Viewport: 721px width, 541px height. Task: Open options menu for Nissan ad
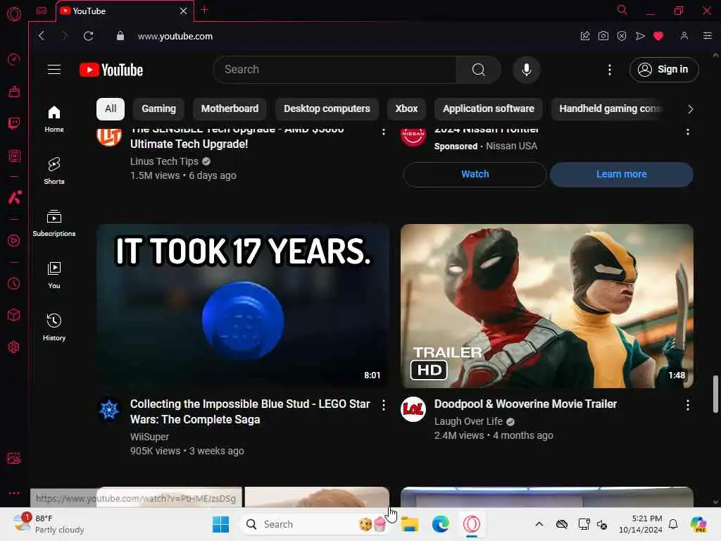click(x=687, y=132)
